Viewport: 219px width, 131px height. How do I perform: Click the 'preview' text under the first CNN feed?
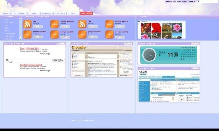tap(36, 24)
